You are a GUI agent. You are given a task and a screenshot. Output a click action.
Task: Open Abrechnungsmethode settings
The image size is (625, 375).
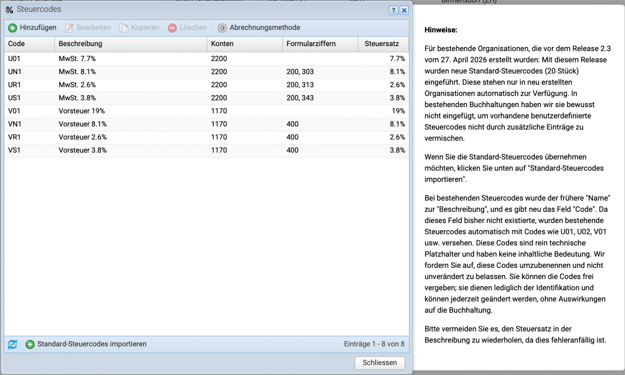[x=259, y=28]
